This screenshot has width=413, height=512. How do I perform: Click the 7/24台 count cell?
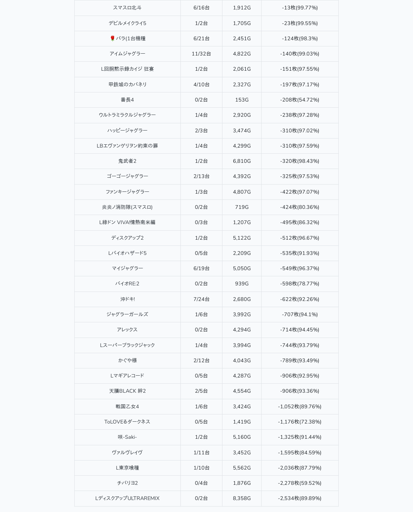tap(201, 299)
